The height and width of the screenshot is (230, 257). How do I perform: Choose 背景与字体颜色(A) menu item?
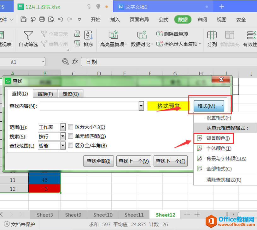coord(225,159)
